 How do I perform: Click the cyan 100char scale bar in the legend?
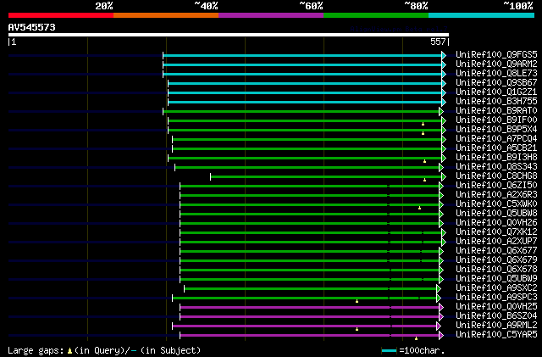click(390, 351)
